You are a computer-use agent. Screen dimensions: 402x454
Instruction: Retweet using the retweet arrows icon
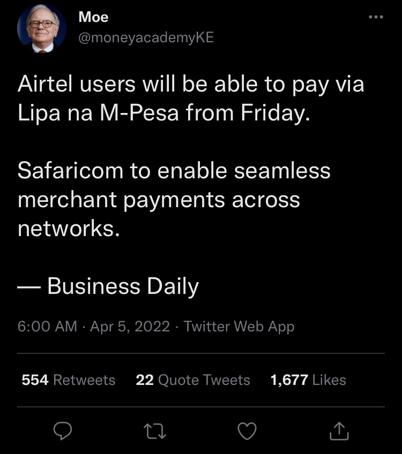155,431
